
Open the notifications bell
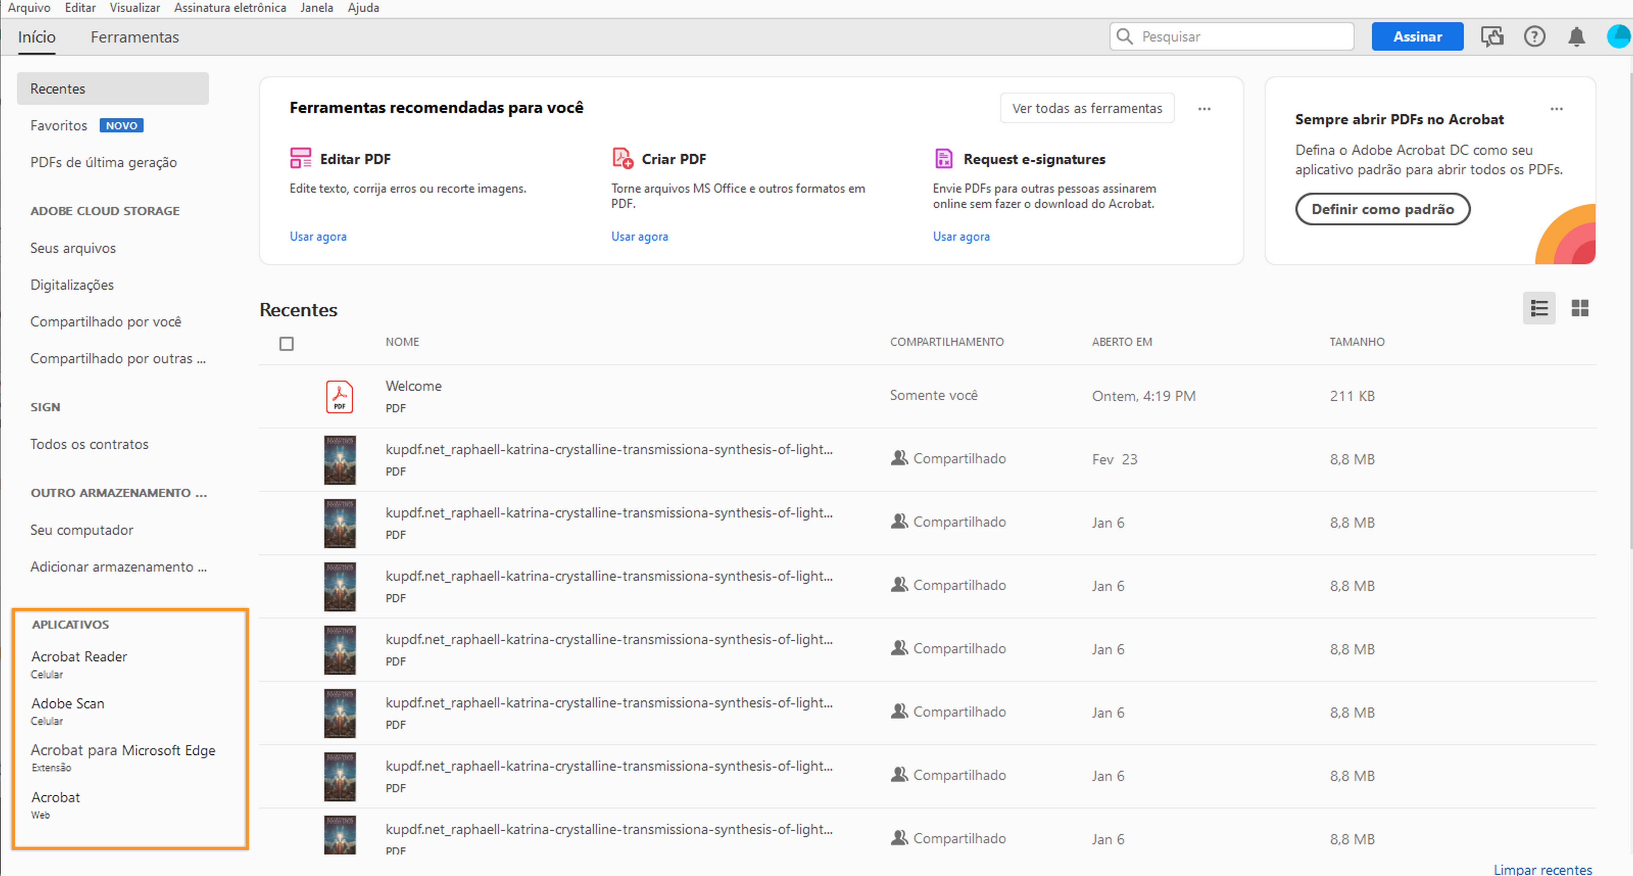click(1576, 37)
